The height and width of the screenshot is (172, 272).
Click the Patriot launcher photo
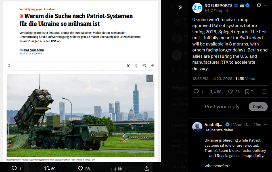click(80, 116)
